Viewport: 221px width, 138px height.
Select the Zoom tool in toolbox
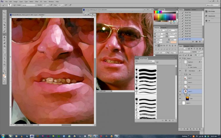[4, 71]
